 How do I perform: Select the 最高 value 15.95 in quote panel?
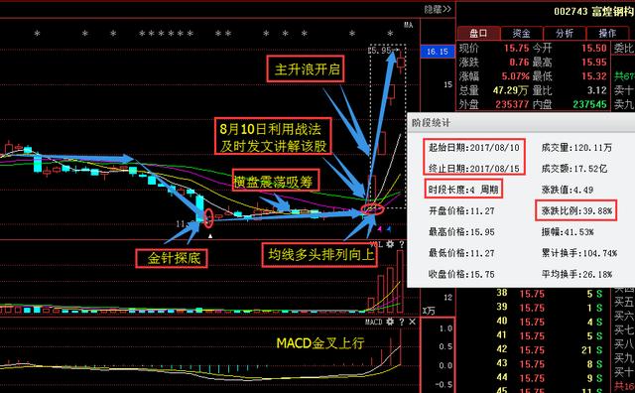tap(594, 62)
